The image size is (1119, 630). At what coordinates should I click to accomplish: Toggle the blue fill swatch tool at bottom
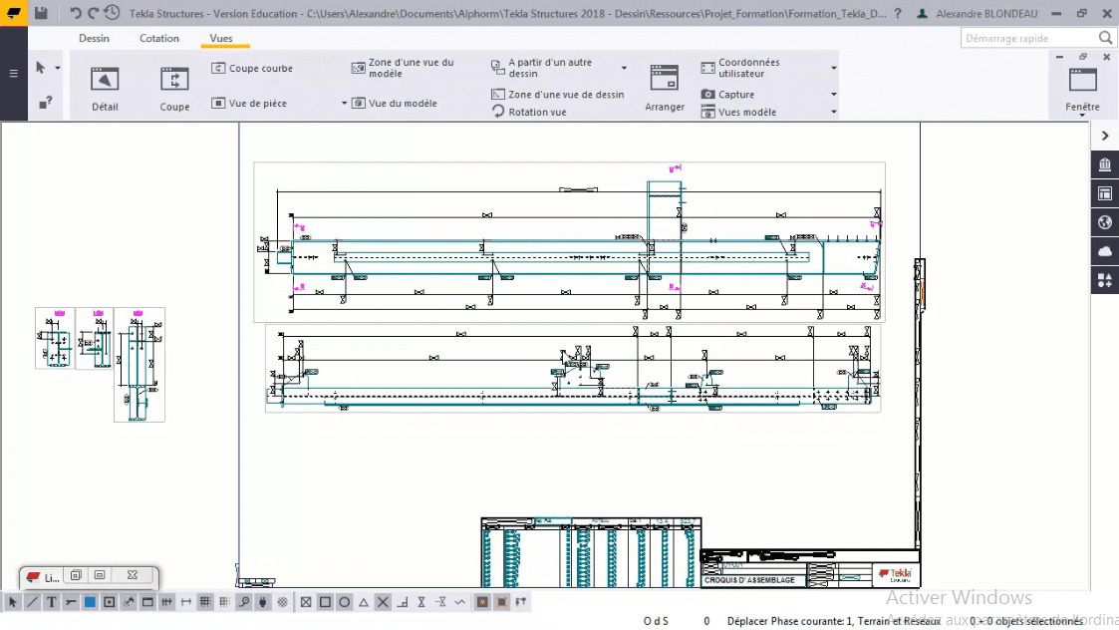(88, 601)
